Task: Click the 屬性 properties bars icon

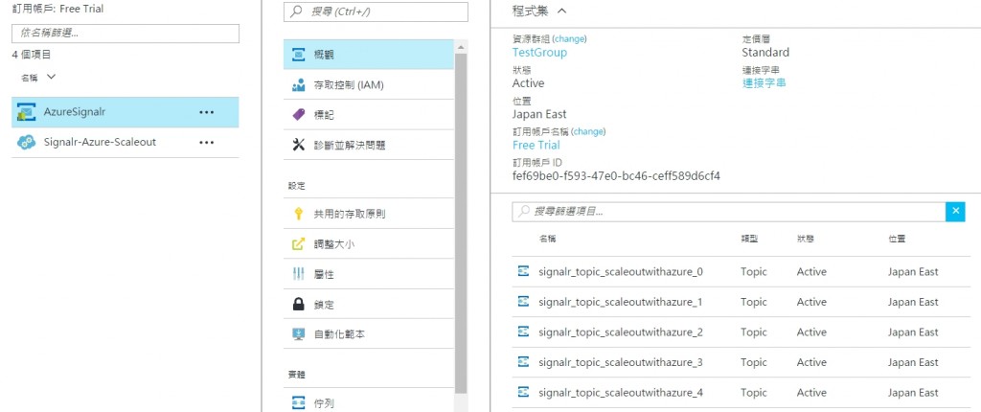Action: point(299,274)
